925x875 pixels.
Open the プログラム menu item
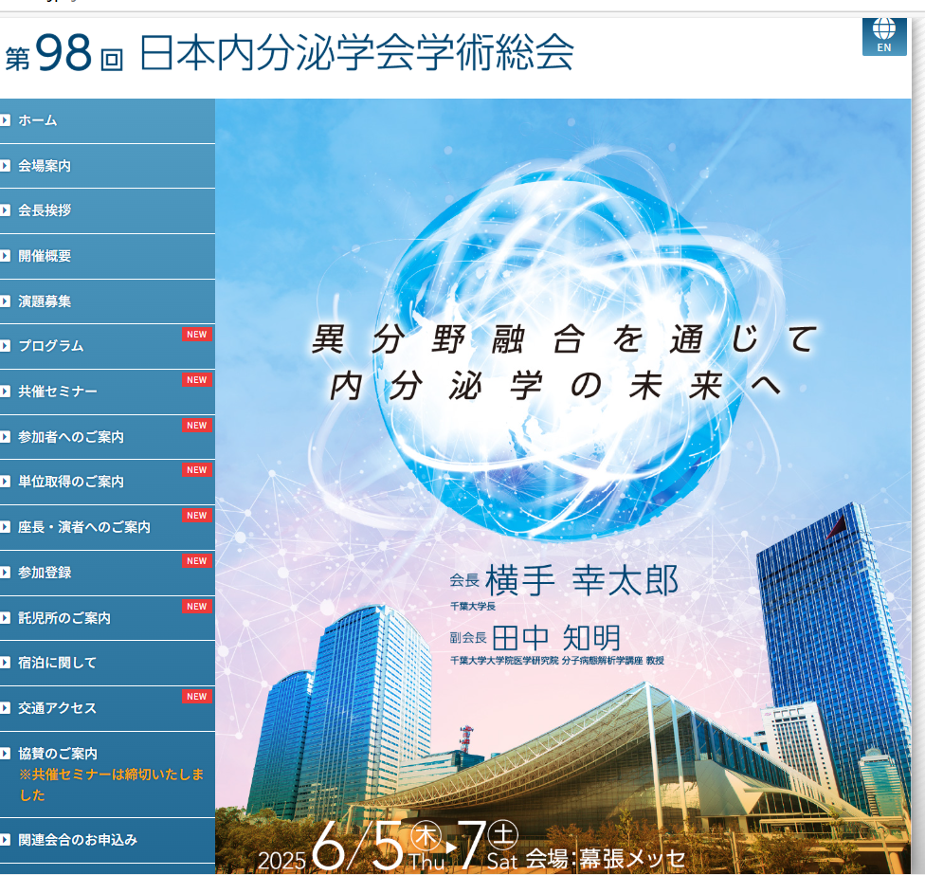click(x=107, y=347)
